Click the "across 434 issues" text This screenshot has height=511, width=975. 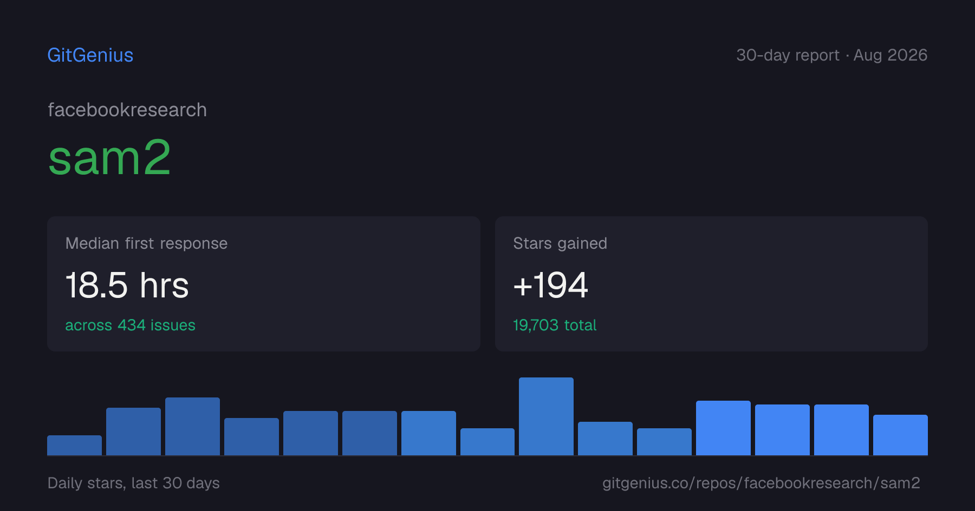click(x=130, y=325)
